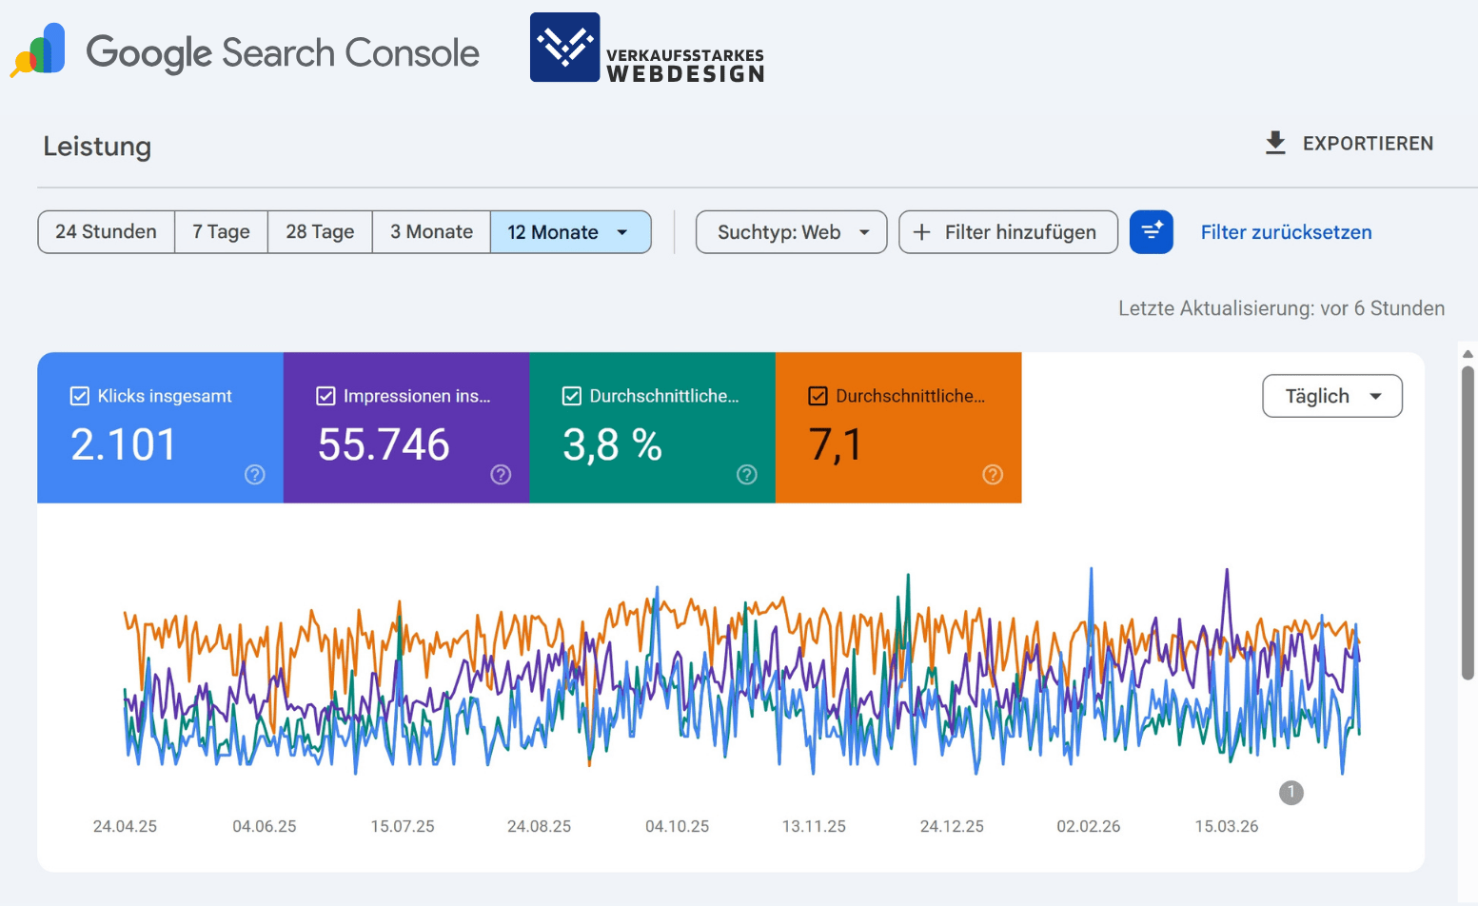Image resolution: width=1478 pixels, height=906 pixels.
Task: Open the Verkaufsstarkes Webdesign logo
Action: tap(563, 48)
